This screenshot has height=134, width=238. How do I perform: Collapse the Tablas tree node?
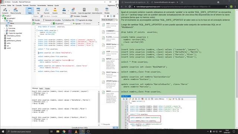tap(4, 21)
